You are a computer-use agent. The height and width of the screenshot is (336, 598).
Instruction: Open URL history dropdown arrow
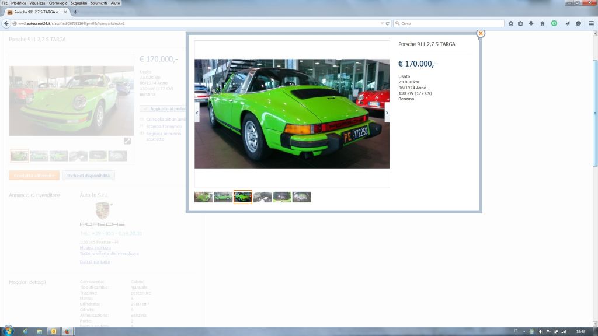coord(382,23)
